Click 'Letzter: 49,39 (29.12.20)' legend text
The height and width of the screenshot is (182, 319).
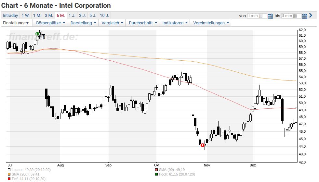31,170
